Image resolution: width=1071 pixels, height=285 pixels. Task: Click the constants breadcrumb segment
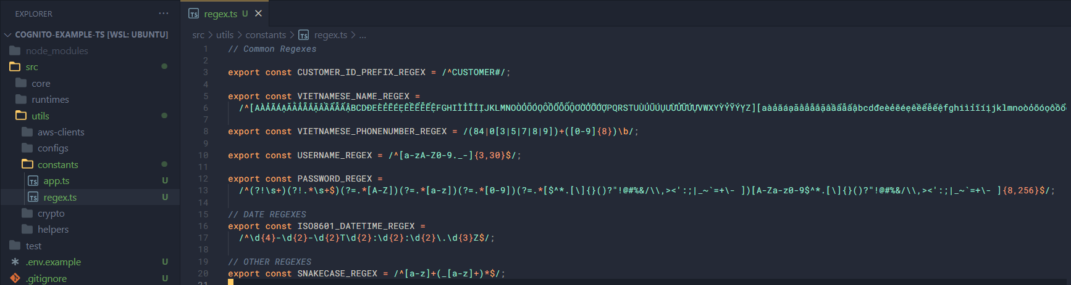tap(266, 35)
